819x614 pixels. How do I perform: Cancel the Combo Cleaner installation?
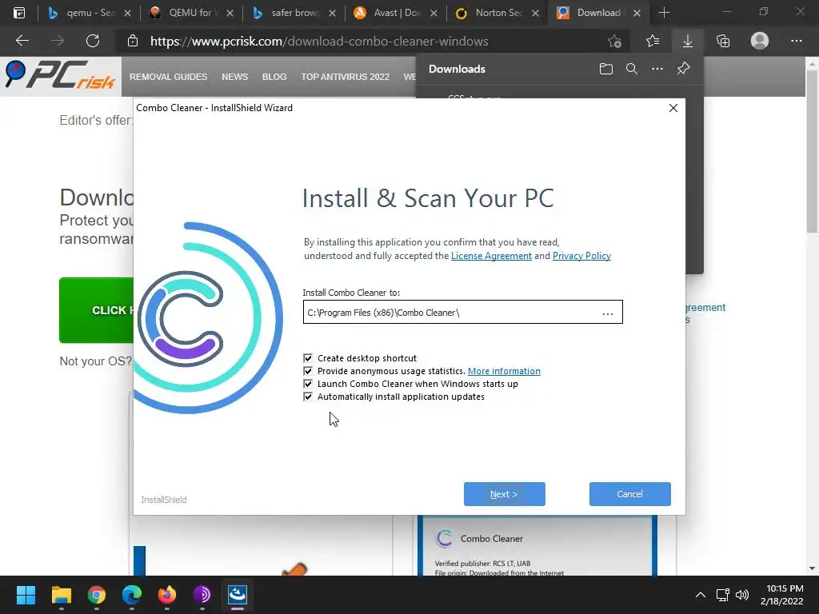(630, 494)
